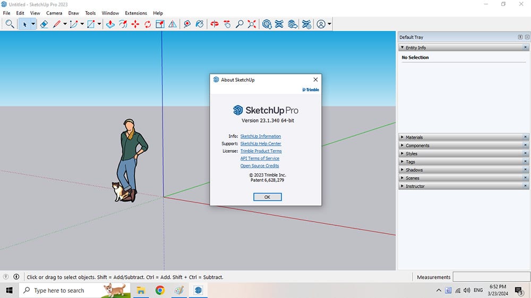Open the Windows Start menu

9,290
